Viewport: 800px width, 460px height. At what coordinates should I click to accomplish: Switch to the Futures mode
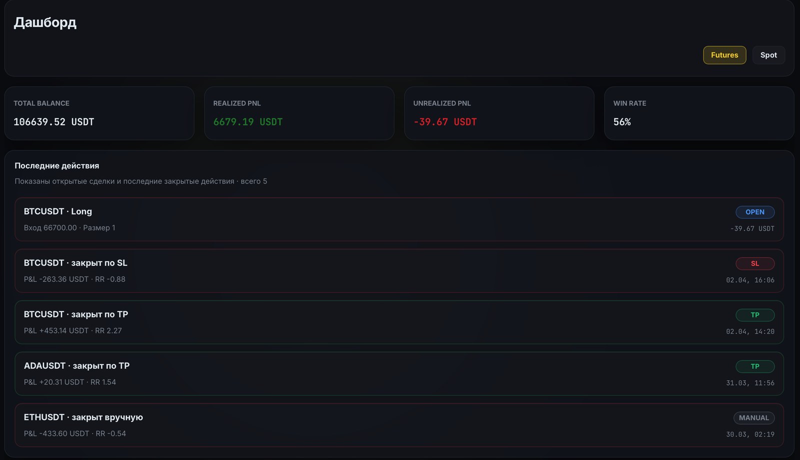pos(724,55)
